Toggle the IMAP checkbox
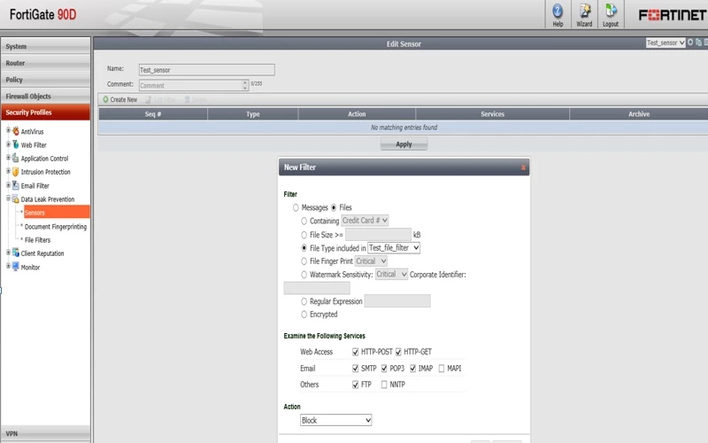The height and width of the screenshot is (443, 708). tap(412, 369)
